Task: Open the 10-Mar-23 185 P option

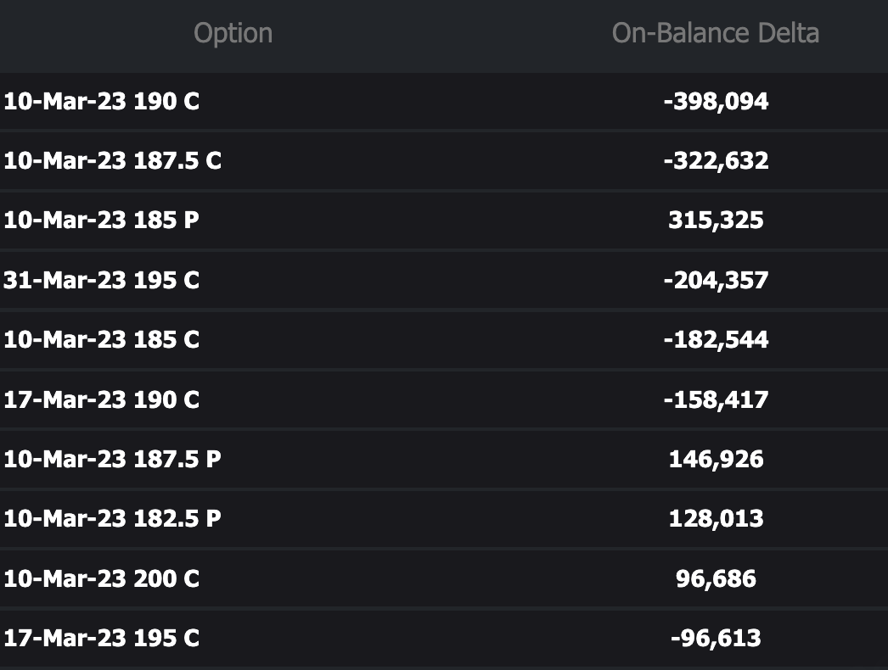Action: point(102,221)
